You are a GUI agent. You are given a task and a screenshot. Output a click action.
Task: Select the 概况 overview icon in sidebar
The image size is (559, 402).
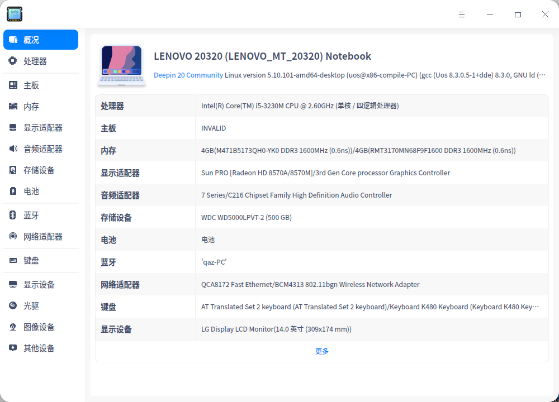13,40
